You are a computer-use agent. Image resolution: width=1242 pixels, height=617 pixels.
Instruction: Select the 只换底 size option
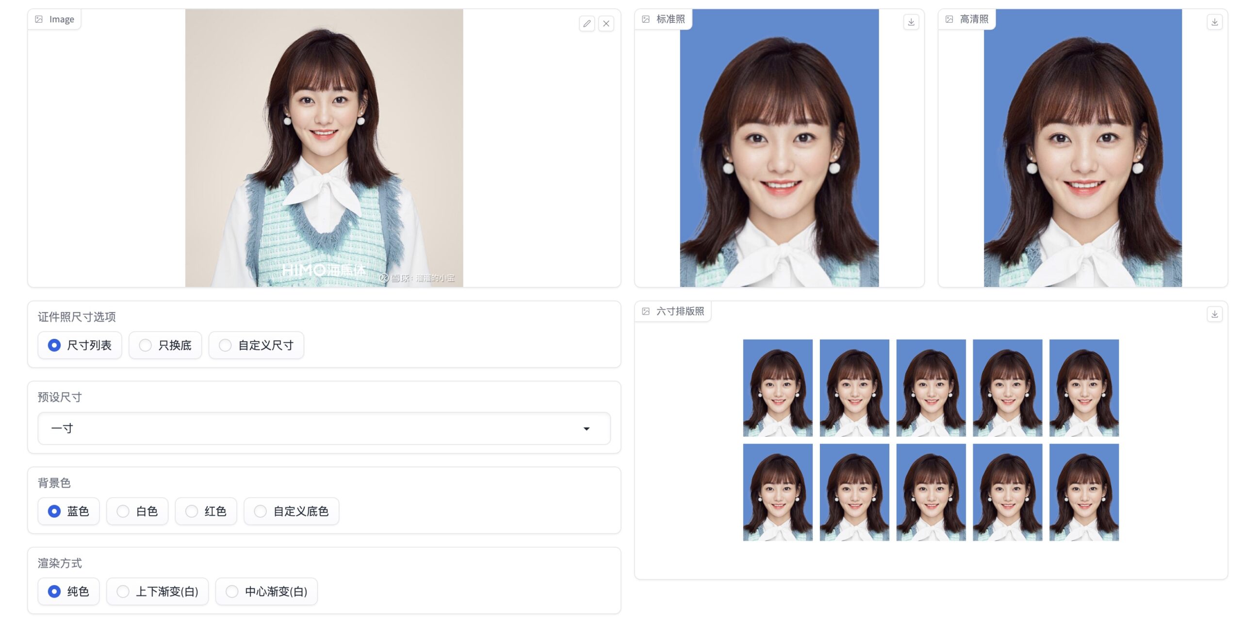pyautogui.click(x=146, y=345)
